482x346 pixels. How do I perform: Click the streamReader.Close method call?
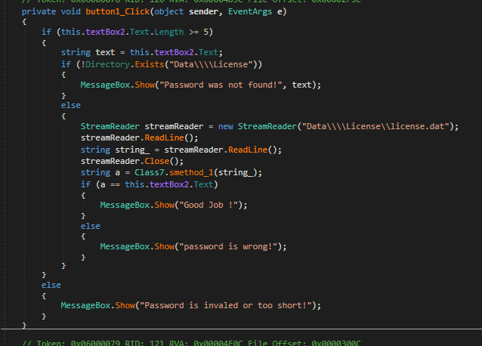(166, 161)
